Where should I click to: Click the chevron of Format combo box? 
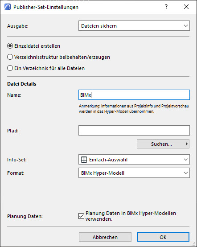[x=186, y=173]
